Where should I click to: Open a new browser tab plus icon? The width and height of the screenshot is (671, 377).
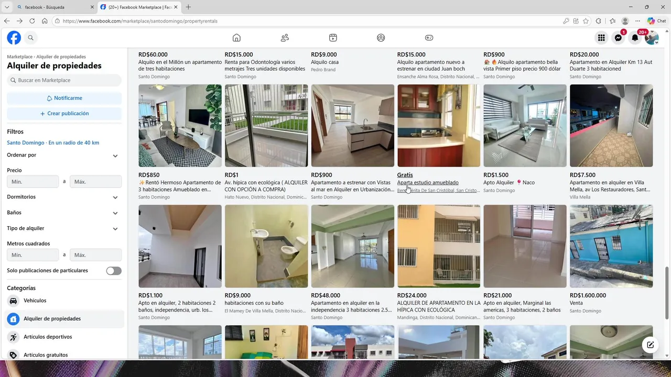pyautogui.click(x=188, y=7)
